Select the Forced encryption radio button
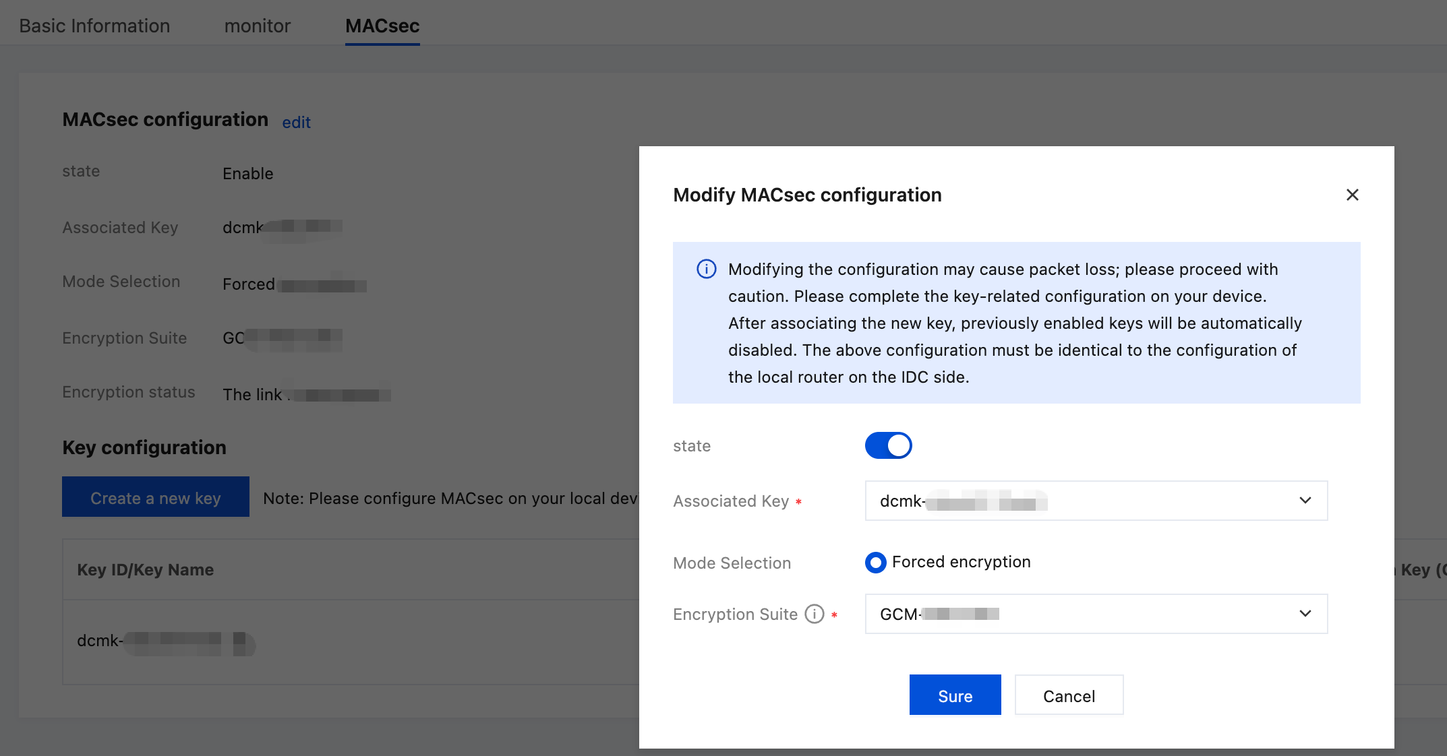1447x756 pixels. click(875, 562)
